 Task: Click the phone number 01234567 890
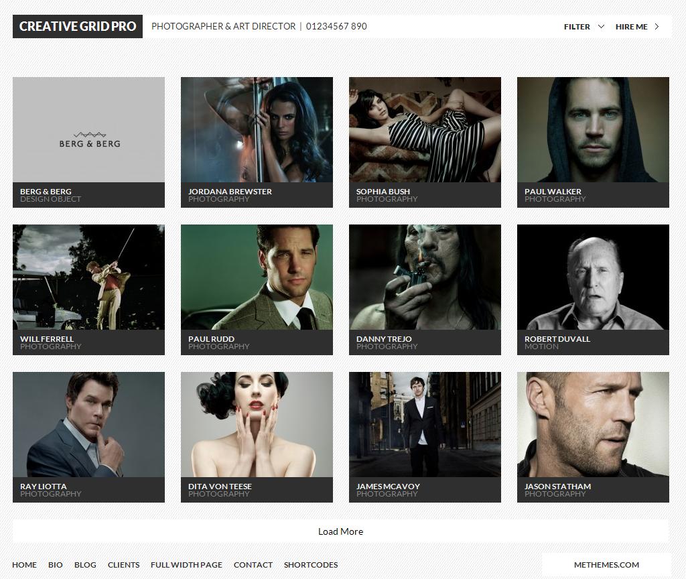point(336,26)
